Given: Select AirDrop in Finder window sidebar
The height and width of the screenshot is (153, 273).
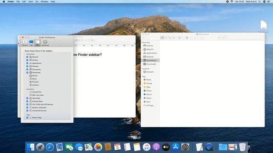Looking at the screenshot, I should click(x=150, y=45).
